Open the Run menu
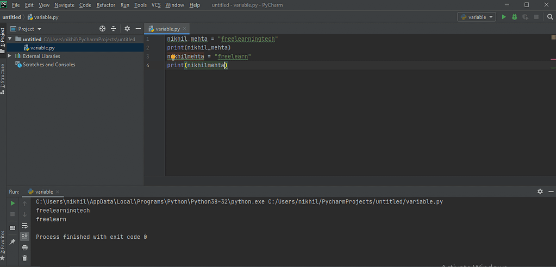556x267 pixels. click(125, 5)
